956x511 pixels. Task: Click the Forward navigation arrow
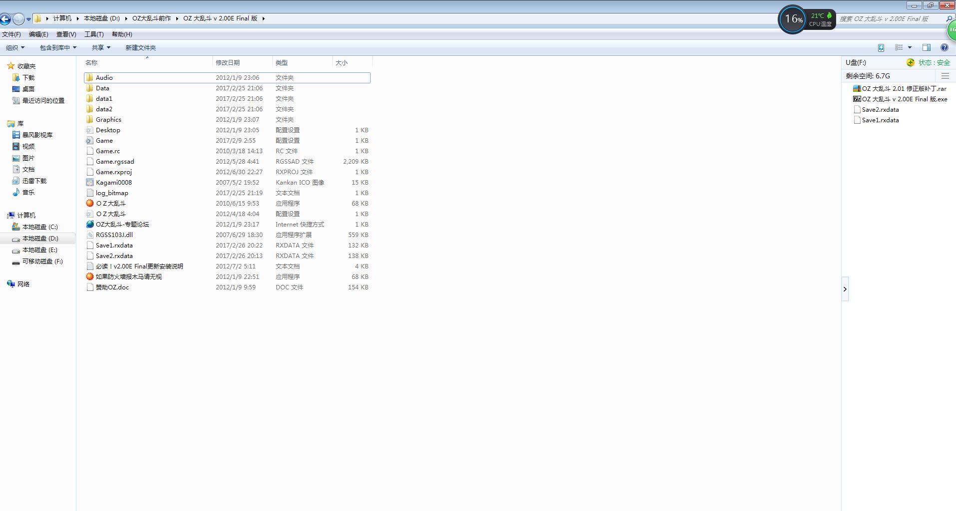pyautogui.click(x=18, y=19)
